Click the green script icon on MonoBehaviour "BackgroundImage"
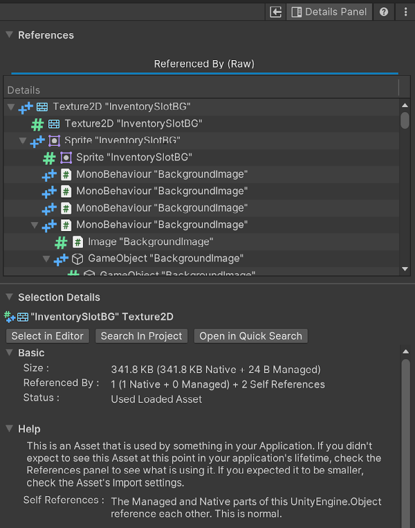Screen dimensions: 415x528 pyautogui.click(x=67, y=174)
